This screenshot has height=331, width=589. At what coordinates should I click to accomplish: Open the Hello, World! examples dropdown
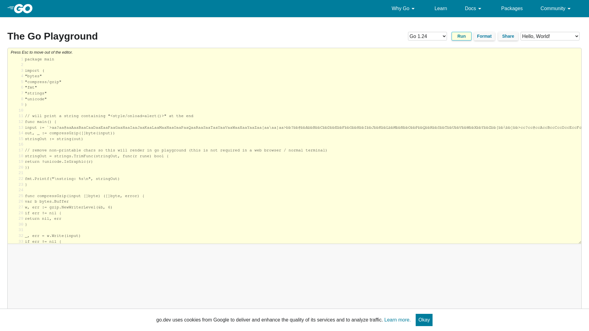(x=550, y=36)
